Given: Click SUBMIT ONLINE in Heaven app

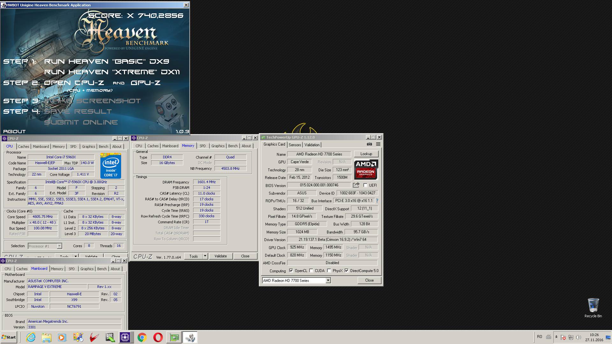Looking at the screenshot, I should (81, 122).
